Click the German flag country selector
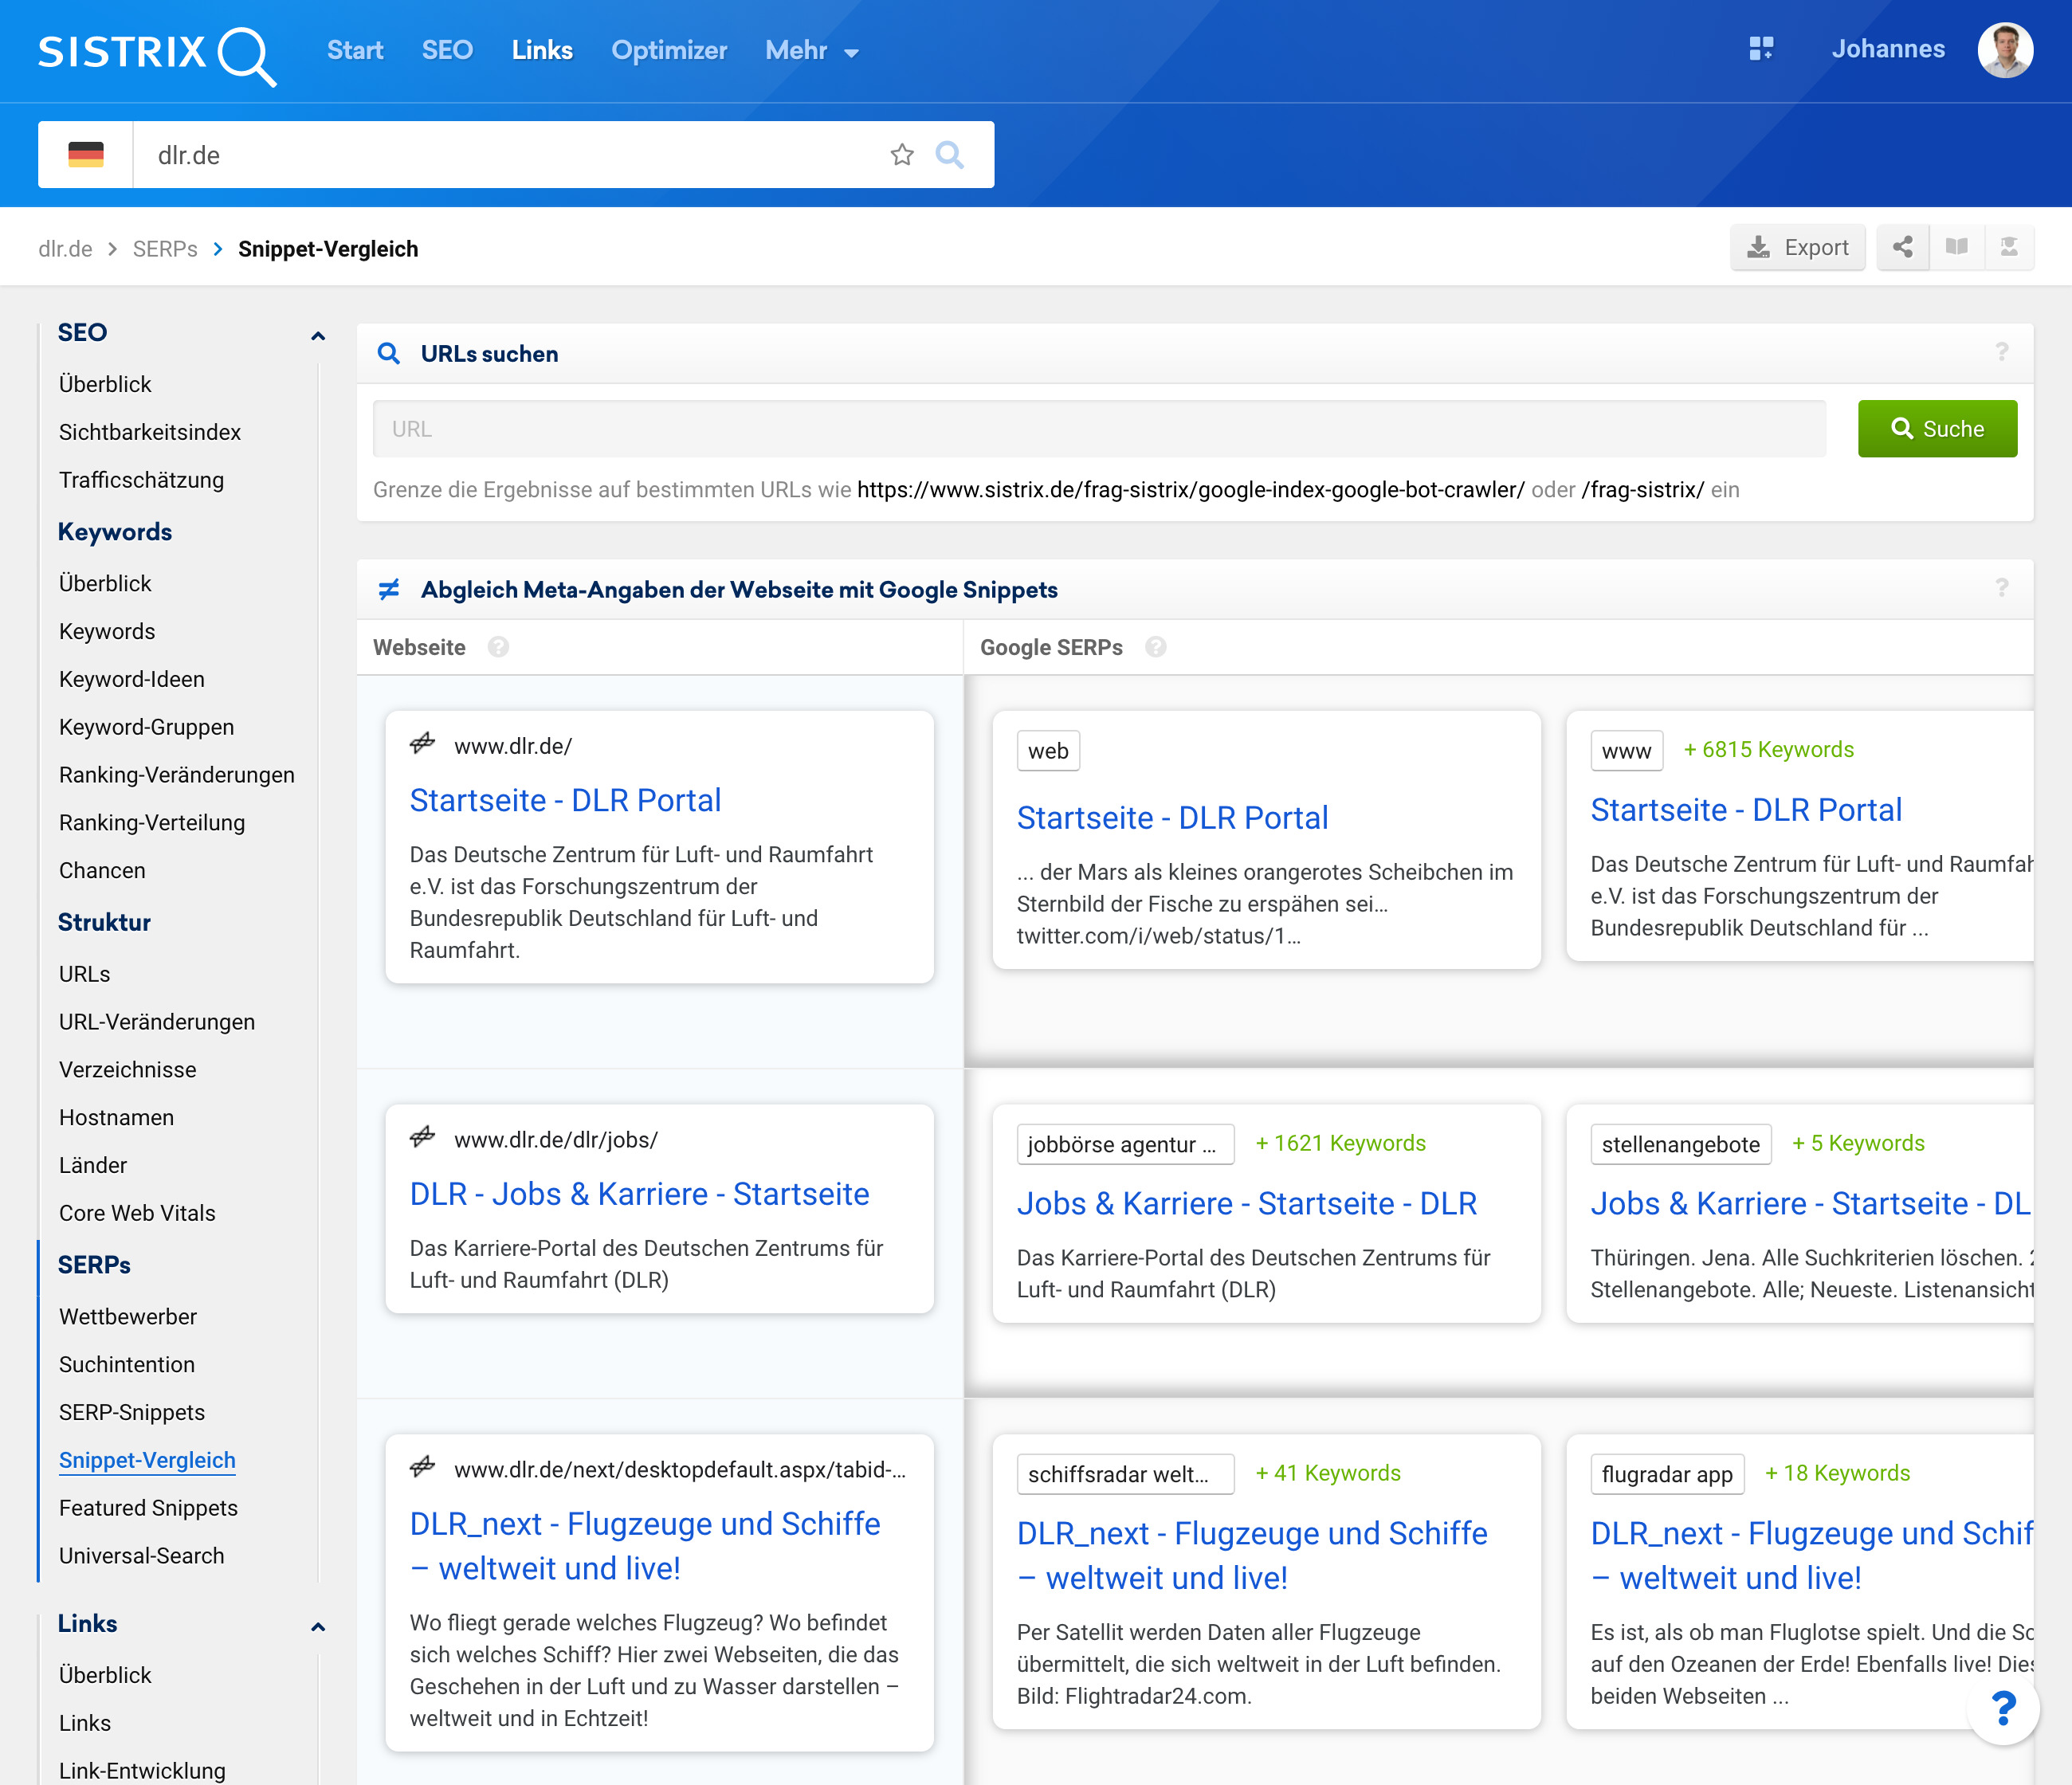Image resolution: width=2072 pixels, height=1785 pixels. point(86,155)
